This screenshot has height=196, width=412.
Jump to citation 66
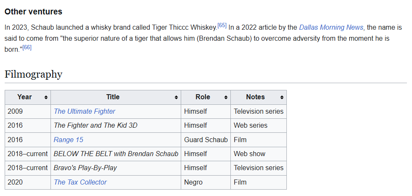pos(27,48)
